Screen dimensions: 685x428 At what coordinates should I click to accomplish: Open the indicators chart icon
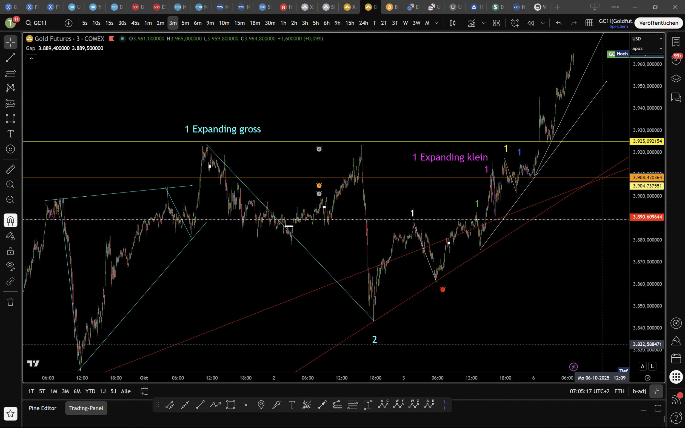click(x=472, y=23)
